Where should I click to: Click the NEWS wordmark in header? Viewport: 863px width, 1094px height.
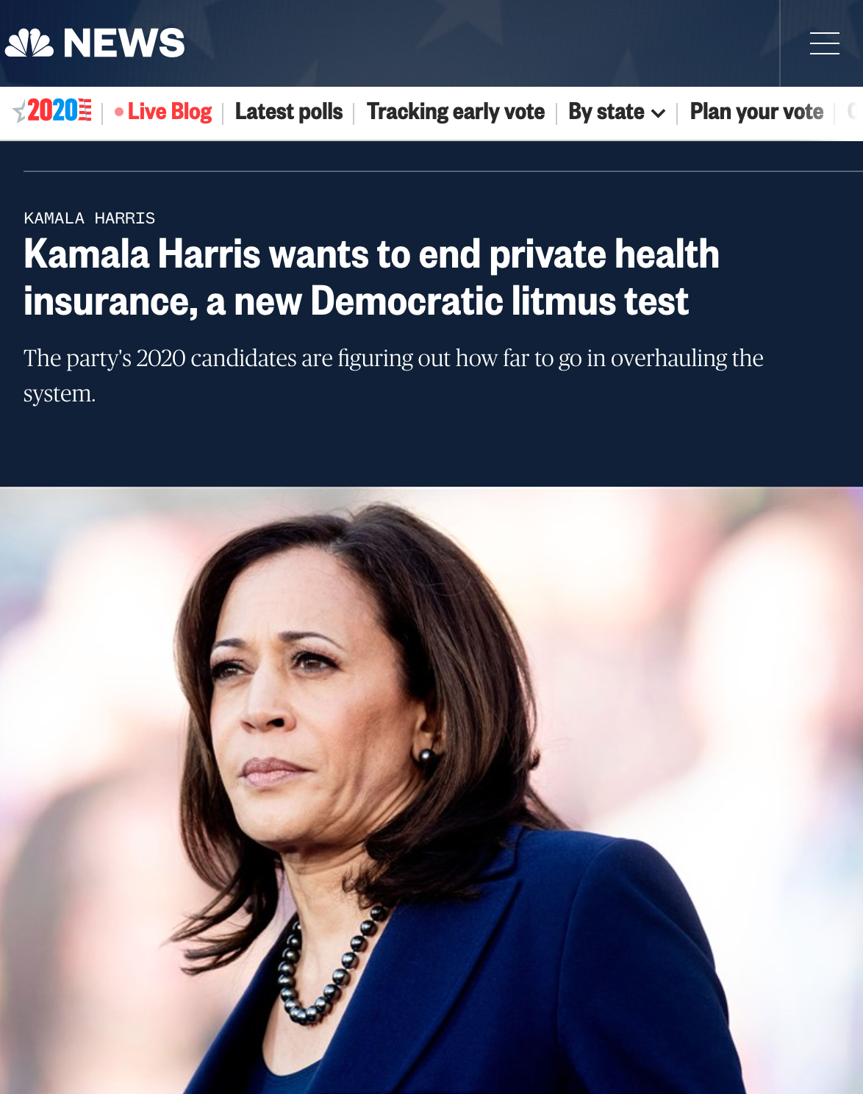tap(124, 43)
